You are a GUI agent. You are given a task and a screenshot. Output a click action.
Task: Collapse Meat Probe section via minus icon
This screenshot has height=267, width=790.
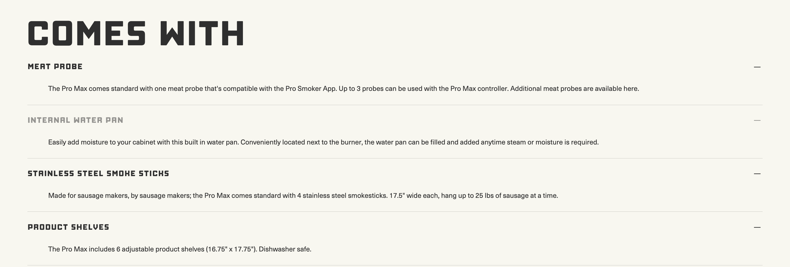pyautogui.click(x=757, y=67)
